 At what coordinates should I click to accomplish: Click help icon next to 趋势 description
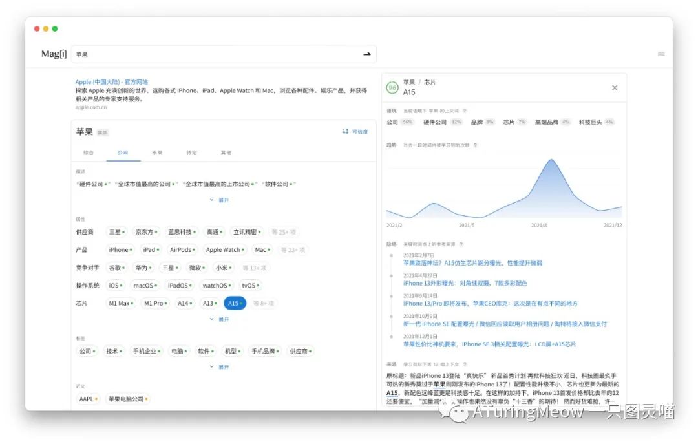tap(476, 145)
